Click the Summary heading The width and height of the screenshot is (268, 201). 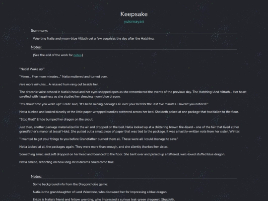[39, 31]
